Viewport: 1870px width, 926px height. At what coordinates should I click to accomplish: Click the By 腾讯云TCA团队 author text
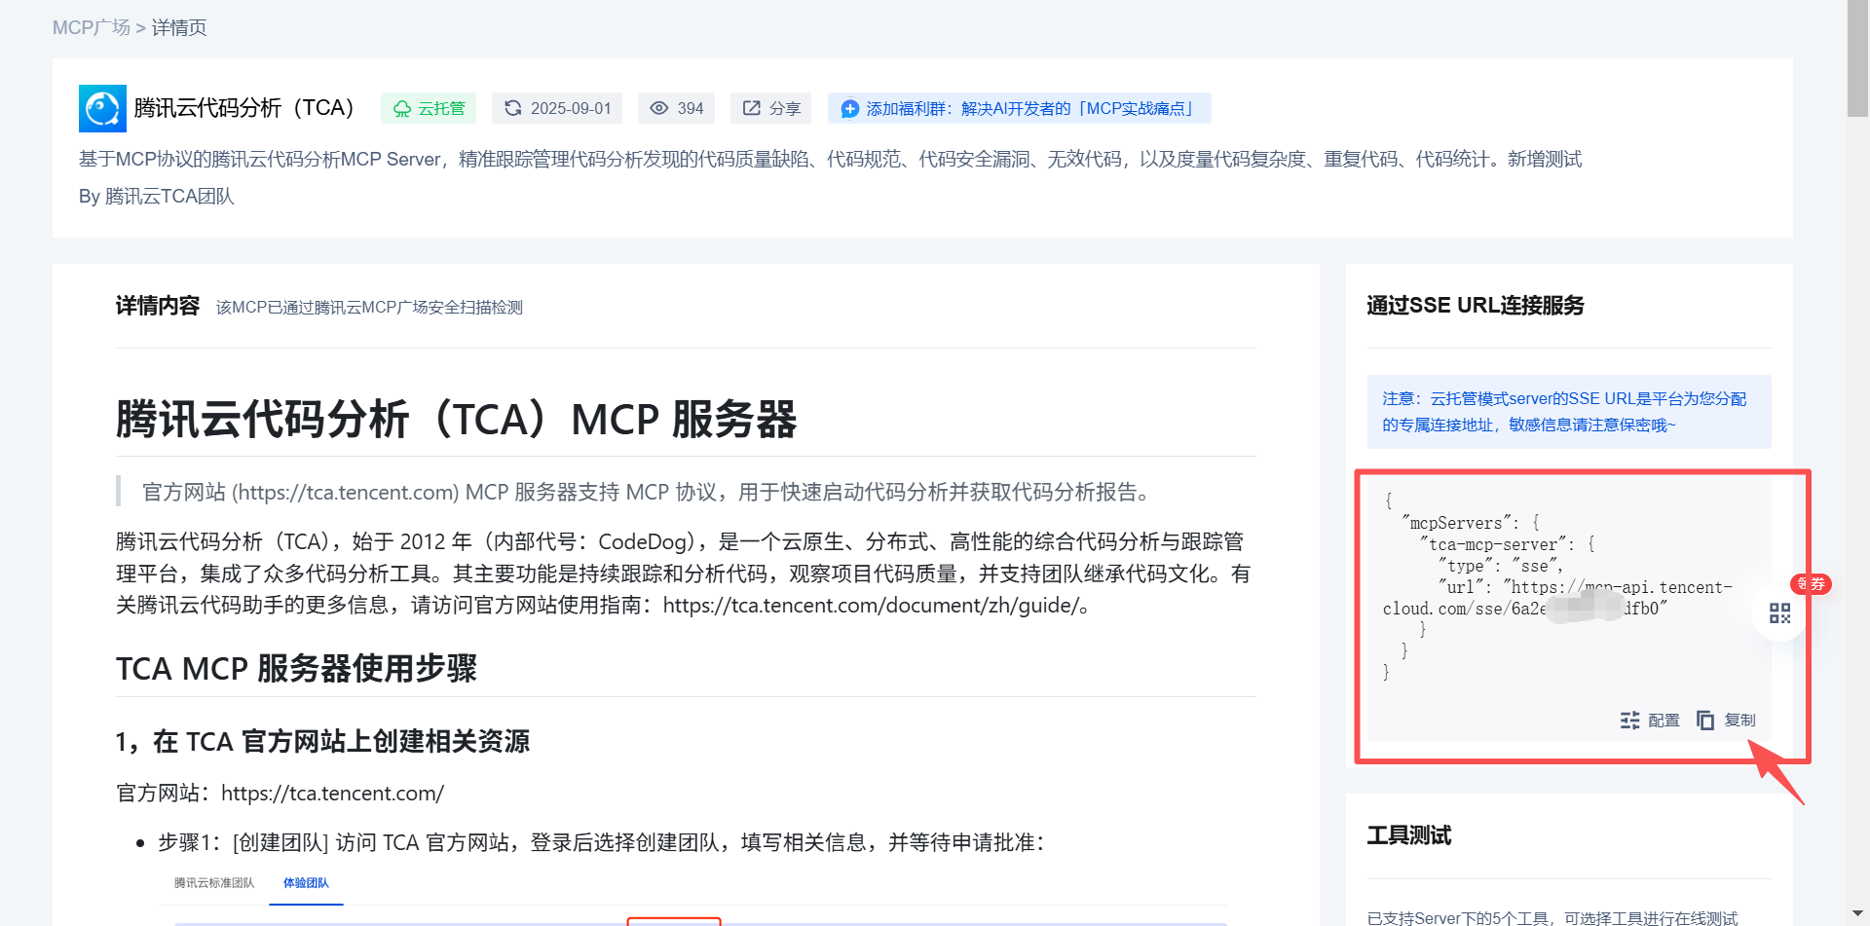(x=157, y=196)
